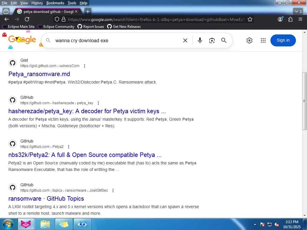
Task: View site security padlock information
Action: pyautogui.click(x=64, y=19)
